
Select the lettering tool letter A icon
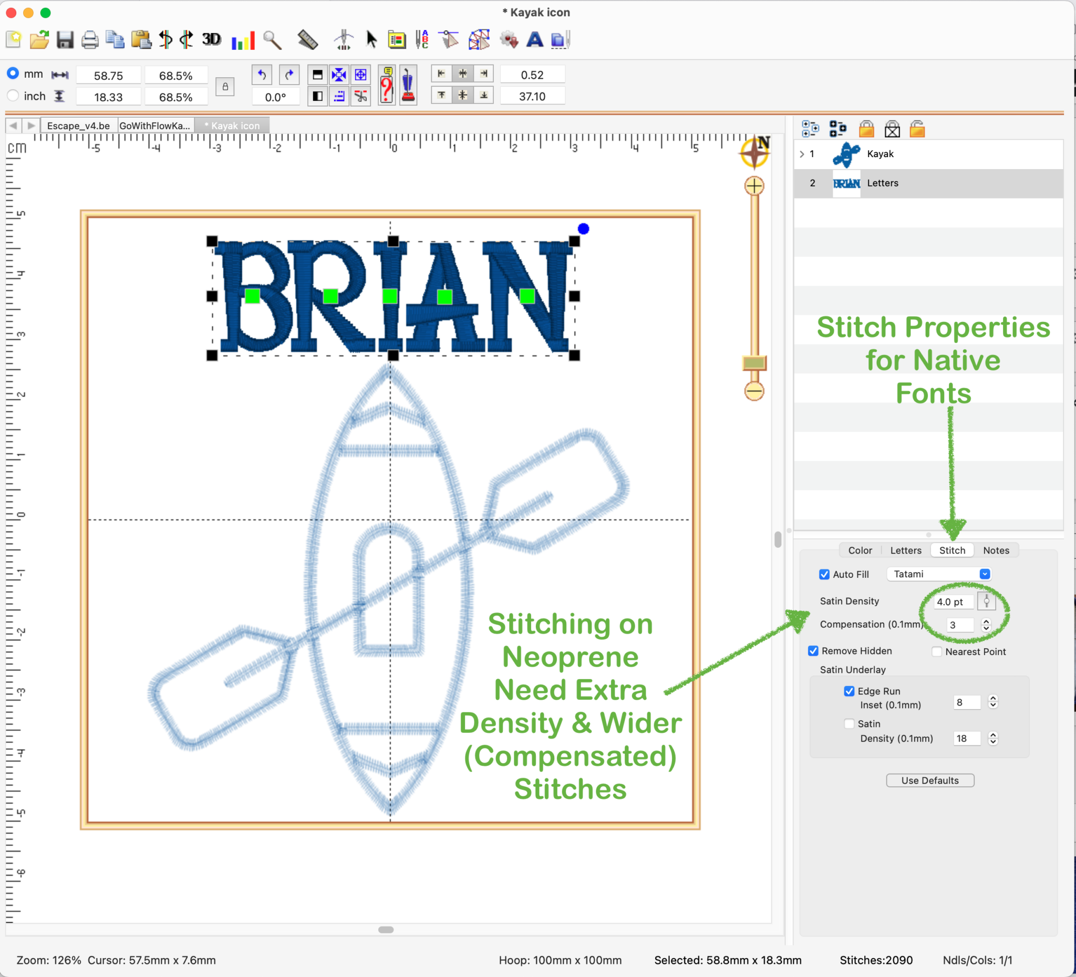coord(534,39)
